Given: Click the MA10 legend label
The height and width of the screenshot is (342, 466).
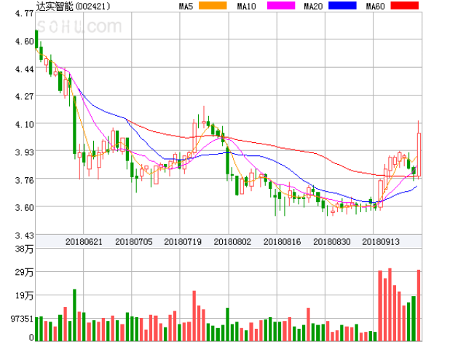Looking at the screenshot, I should [x=246, y=7].
